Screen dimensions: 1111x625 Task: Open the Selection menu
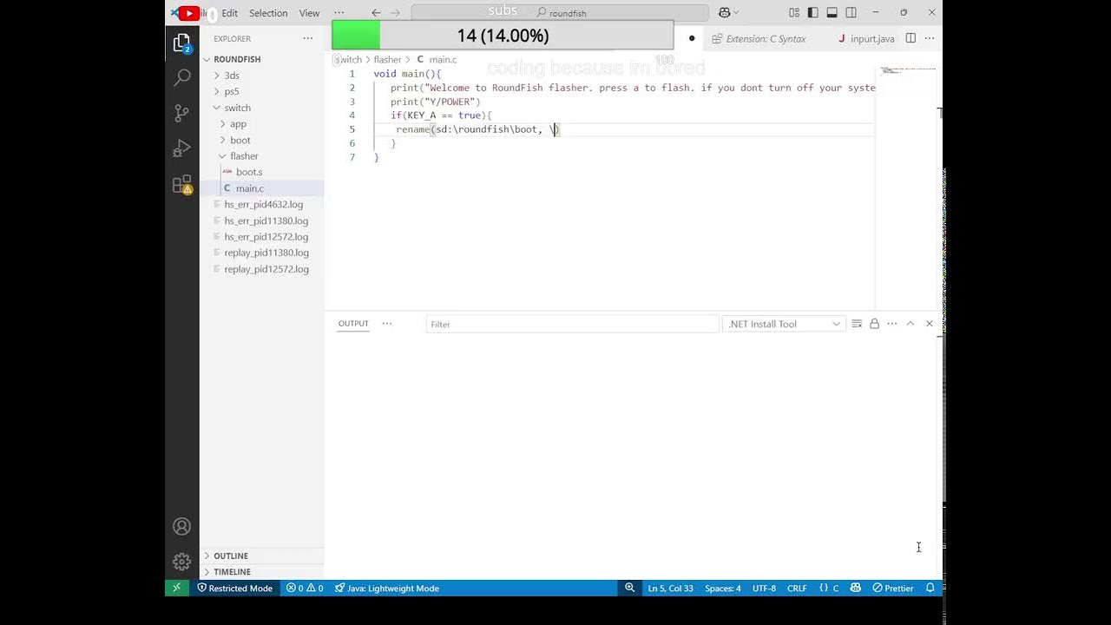268,13
